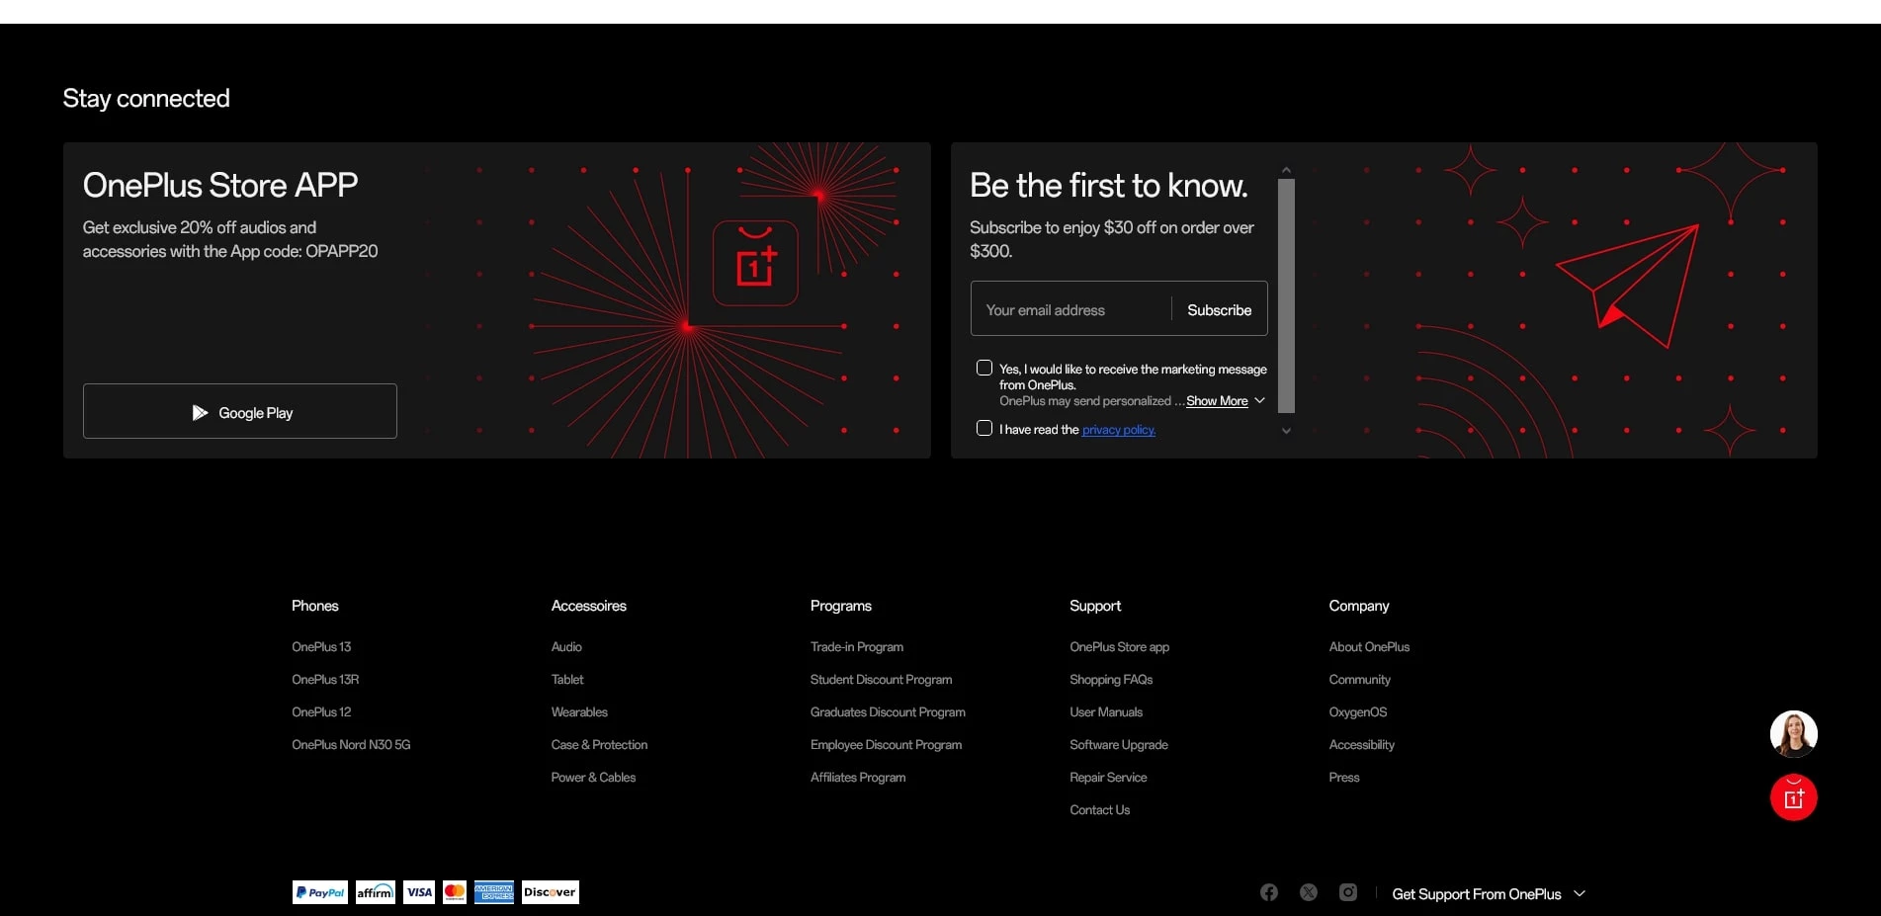Image resolution: width=1881 pixels, height=916 pixels.
Task: Click the Mastercard payment icon
Action: pyautogui.click(x=454, y=891)
